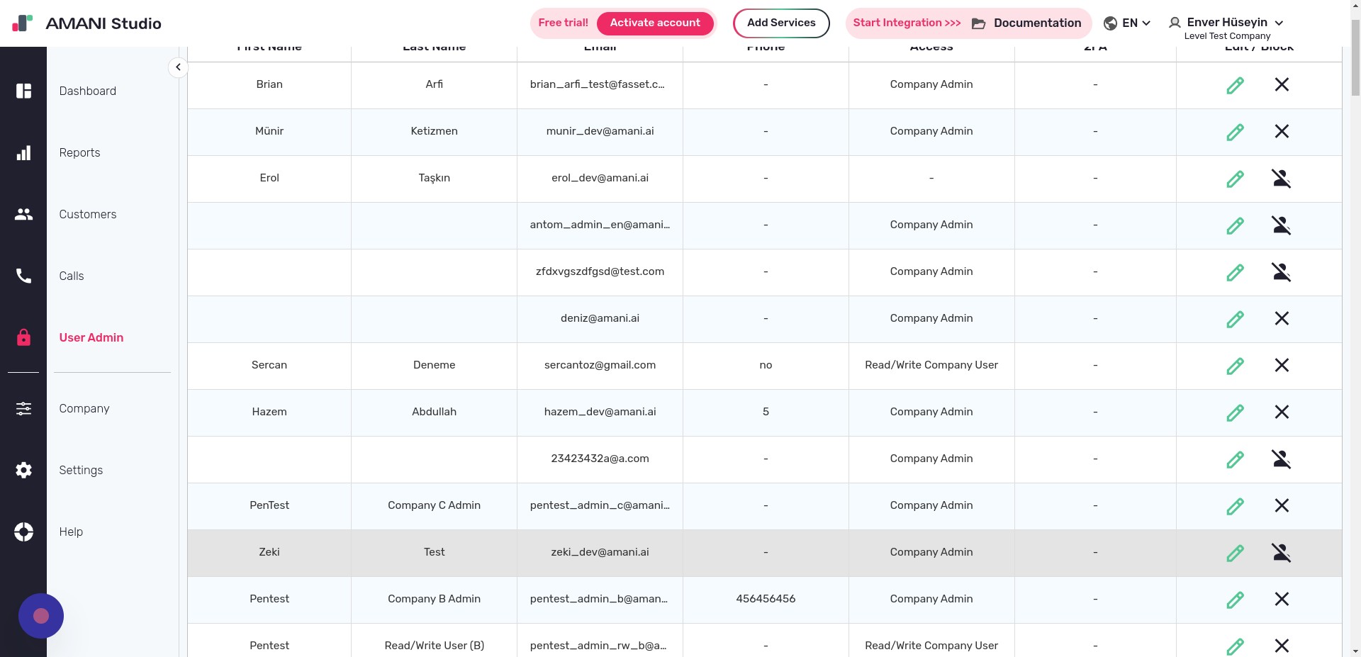1361x657 pixels.
Task: Collapse the sidebar with chevron arrow
Action: pyautogui.click(x=178, y=67)
